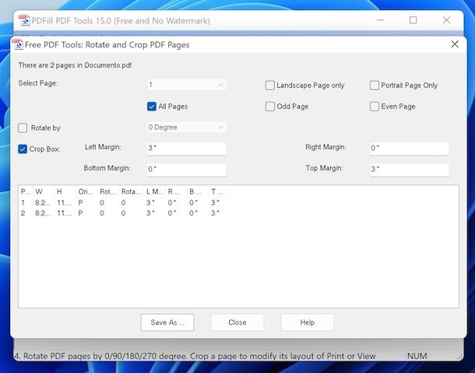475x373 pixels.
Task: Click the Top Margin input field
Action: tap(410, 169)
